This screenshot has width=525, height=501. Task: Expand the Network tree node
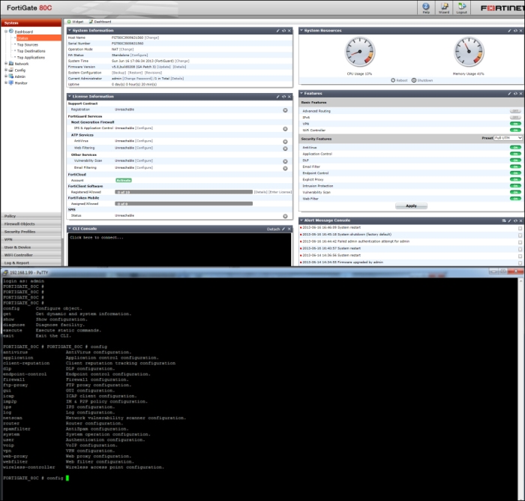coord(6,63)
